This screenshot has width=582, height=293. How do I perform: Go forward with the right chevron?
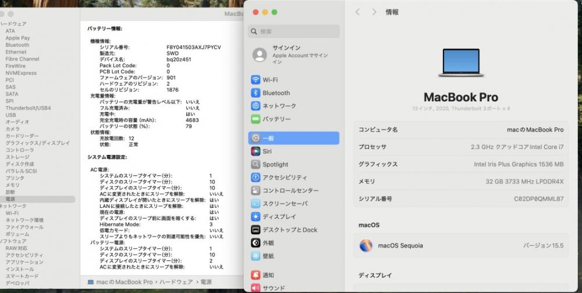coord(374,12)
